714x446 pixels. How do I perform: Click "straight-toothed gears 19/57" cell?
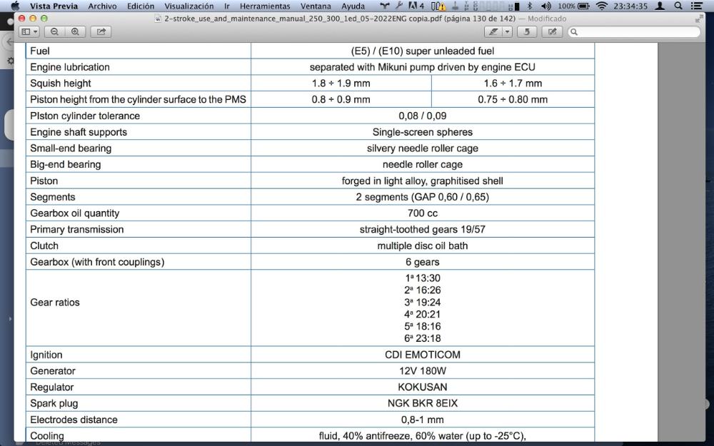pyautogui.click(x=422, y=229)
